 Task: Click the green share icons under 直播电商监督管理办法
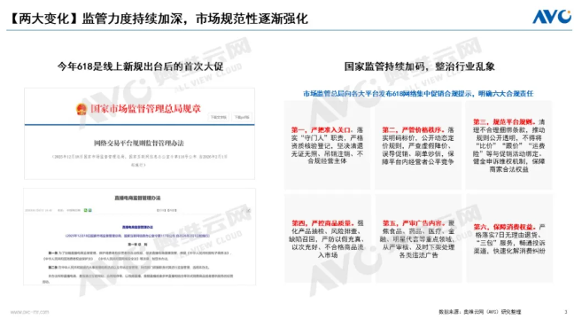(x=88, y=210)
